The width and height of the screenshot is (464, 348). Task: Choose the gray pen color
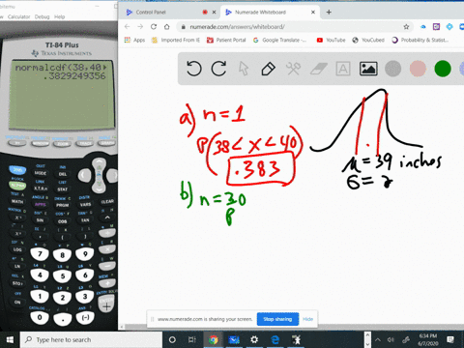(x=392, y=69)
